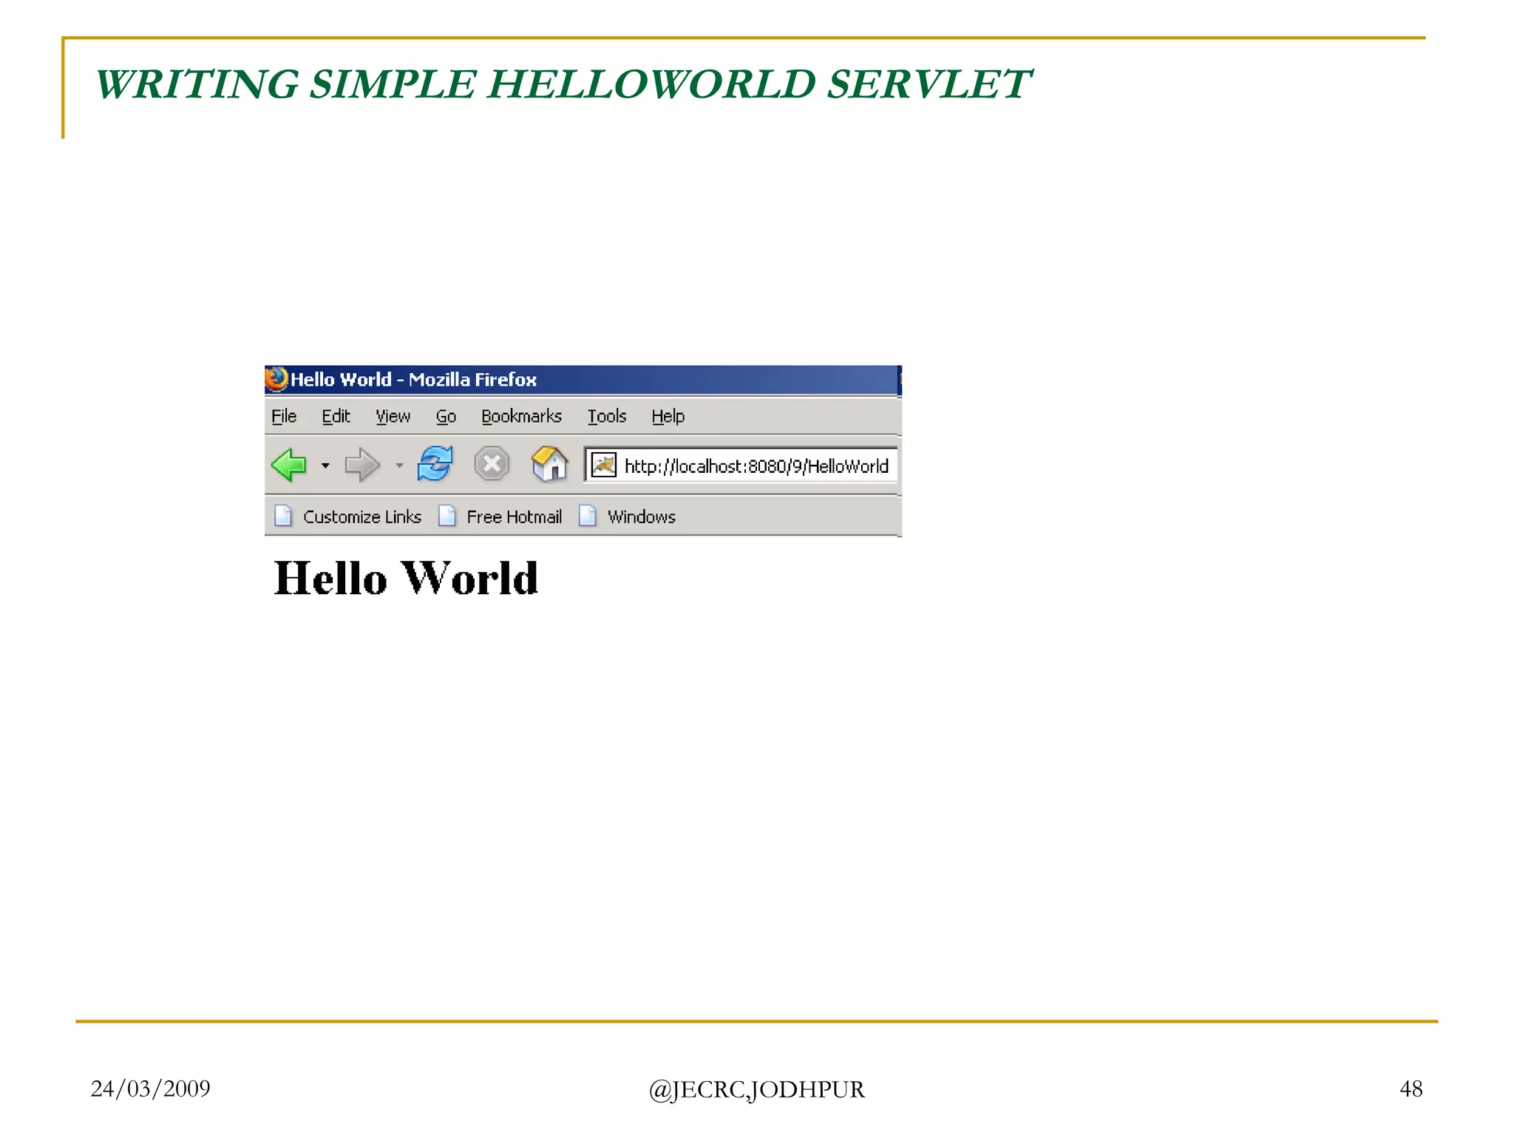Open the Windows bookmark link
The height and width of the screenshot is (1135, 1514).
(x=641, y=517)
